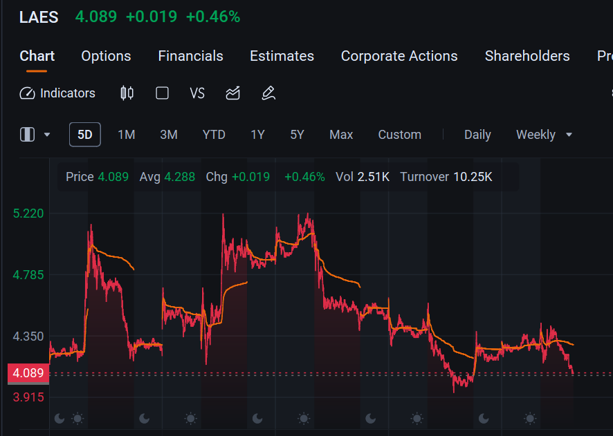Switch to the YTD range

[x=214, y=135]
